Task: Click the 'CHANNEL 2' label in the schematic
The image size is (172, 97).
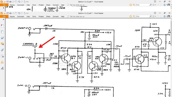Action: (30, 44)
